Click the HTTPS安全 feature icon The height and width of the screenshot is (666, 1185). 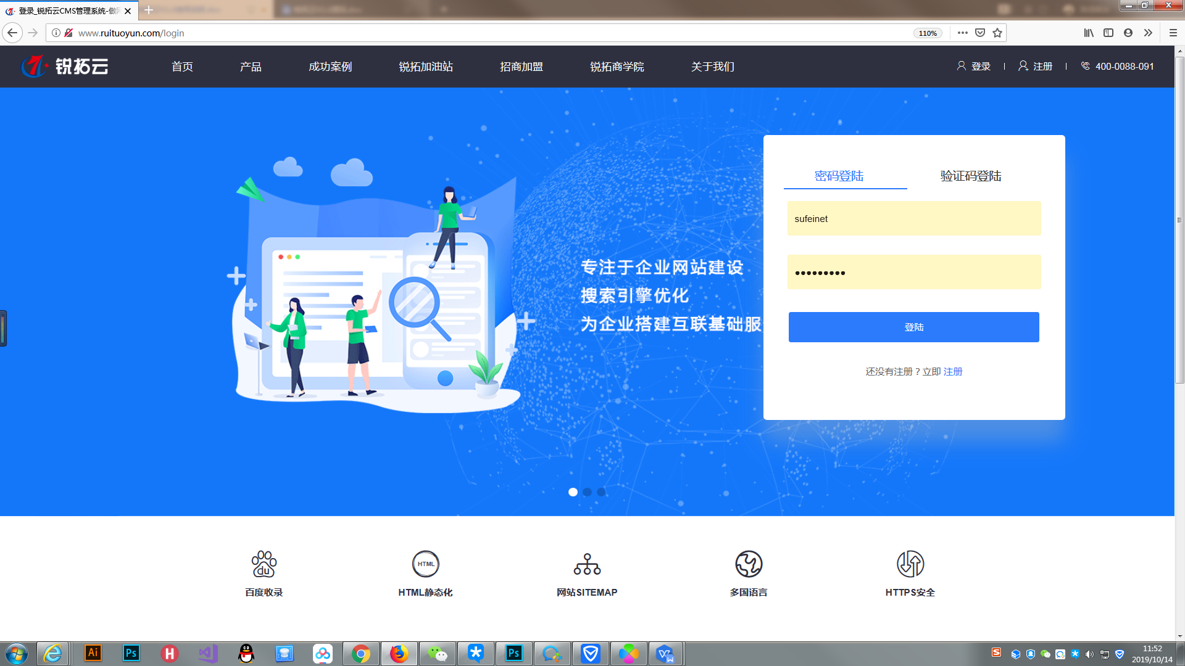pyautogui.click(x=910, y=563)
